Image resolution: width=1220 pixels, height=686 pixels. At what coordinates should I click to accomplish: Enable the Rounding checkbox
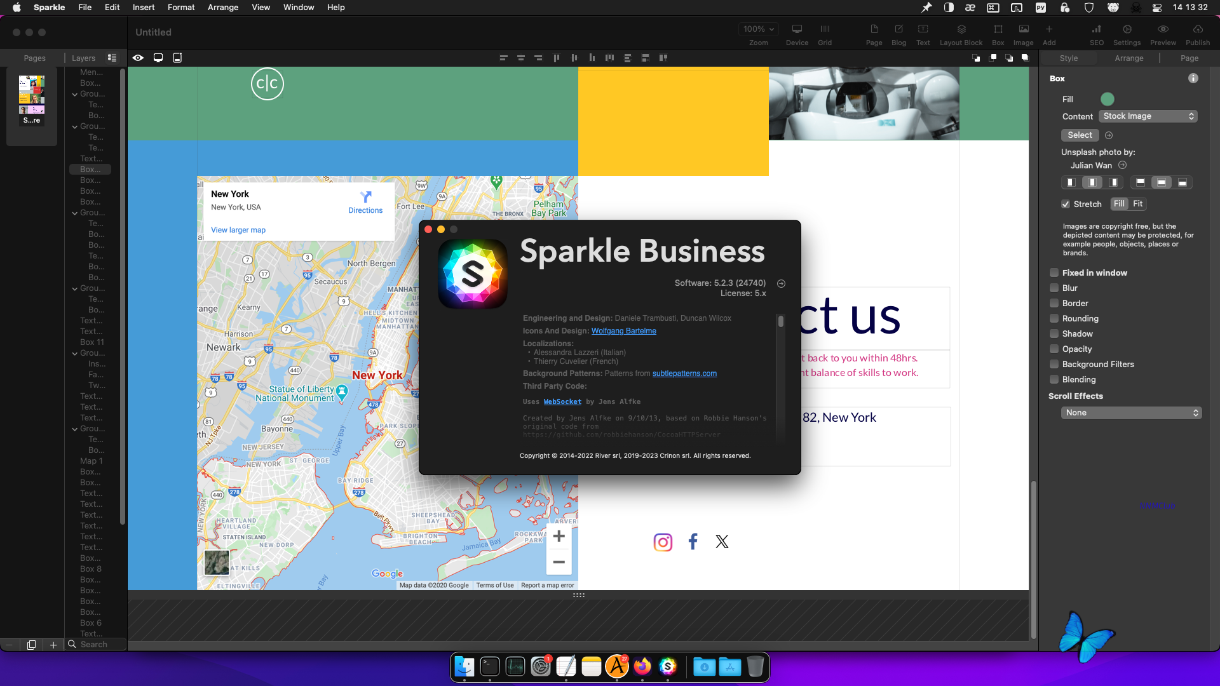[x=1054, y=319]
